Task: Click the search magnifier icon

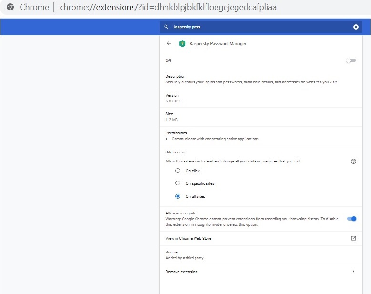Action: point(166,27)
